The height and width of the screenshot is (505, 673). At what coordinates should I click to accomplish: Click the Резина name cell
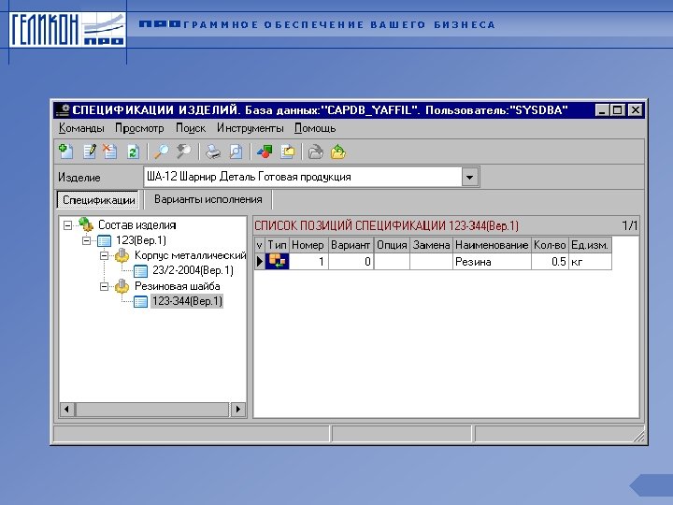pyautogui.click(x=492, y=262)
